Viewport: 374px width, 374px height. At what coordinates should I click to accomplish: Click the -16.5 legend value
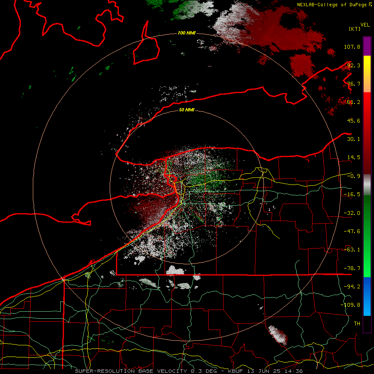point(352,194)
